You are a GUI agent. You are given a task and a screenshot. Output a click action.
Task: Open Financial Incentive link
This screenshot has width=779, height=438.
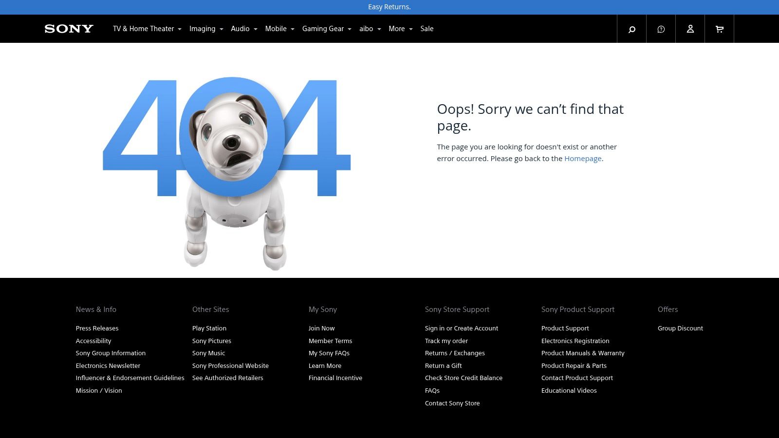click(x=335, y=378)
